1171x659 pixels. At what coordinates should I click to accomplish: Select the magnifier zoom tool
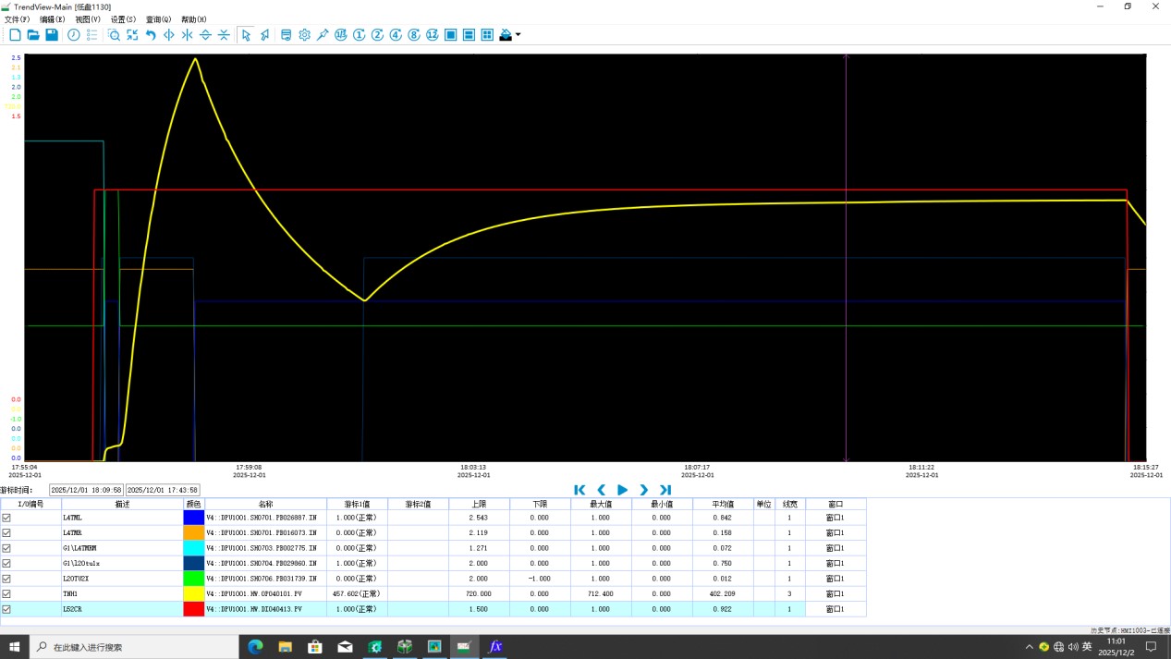tap(114, 35)
